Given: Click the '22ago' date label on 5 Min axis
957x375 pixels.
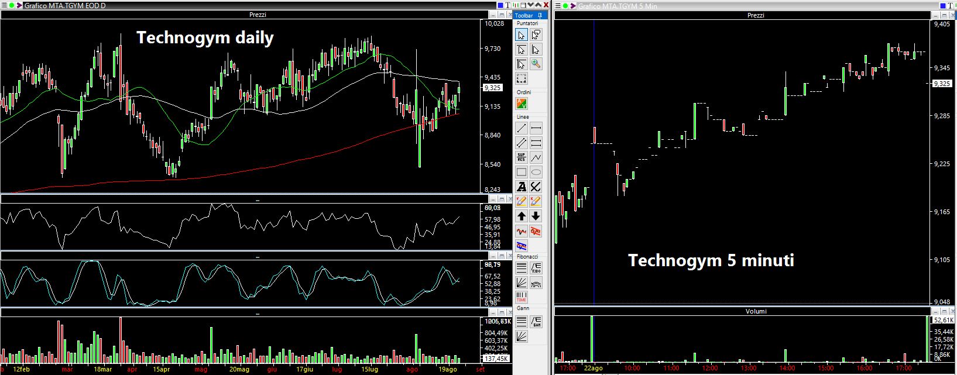Looking at the screenshot, I should [593, 368].
